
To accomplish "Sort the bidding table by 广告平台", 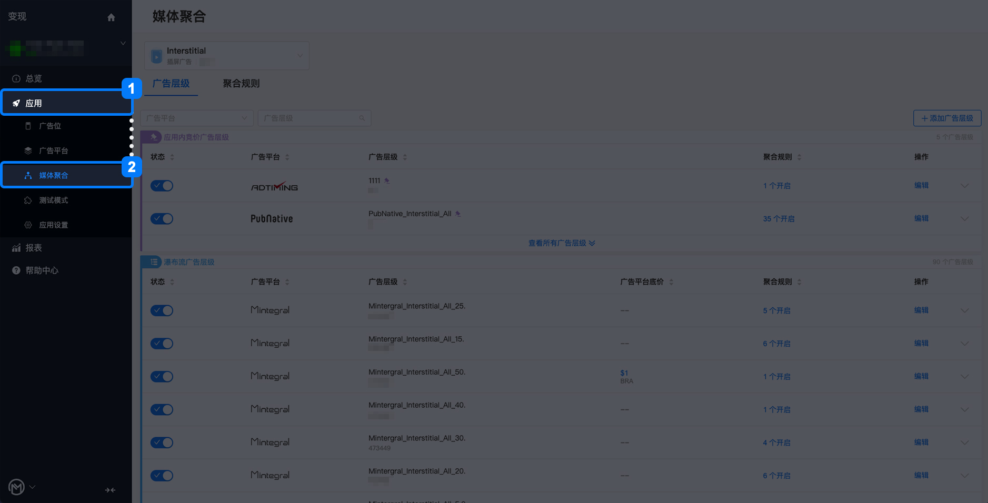I will [x=287, y=157].
